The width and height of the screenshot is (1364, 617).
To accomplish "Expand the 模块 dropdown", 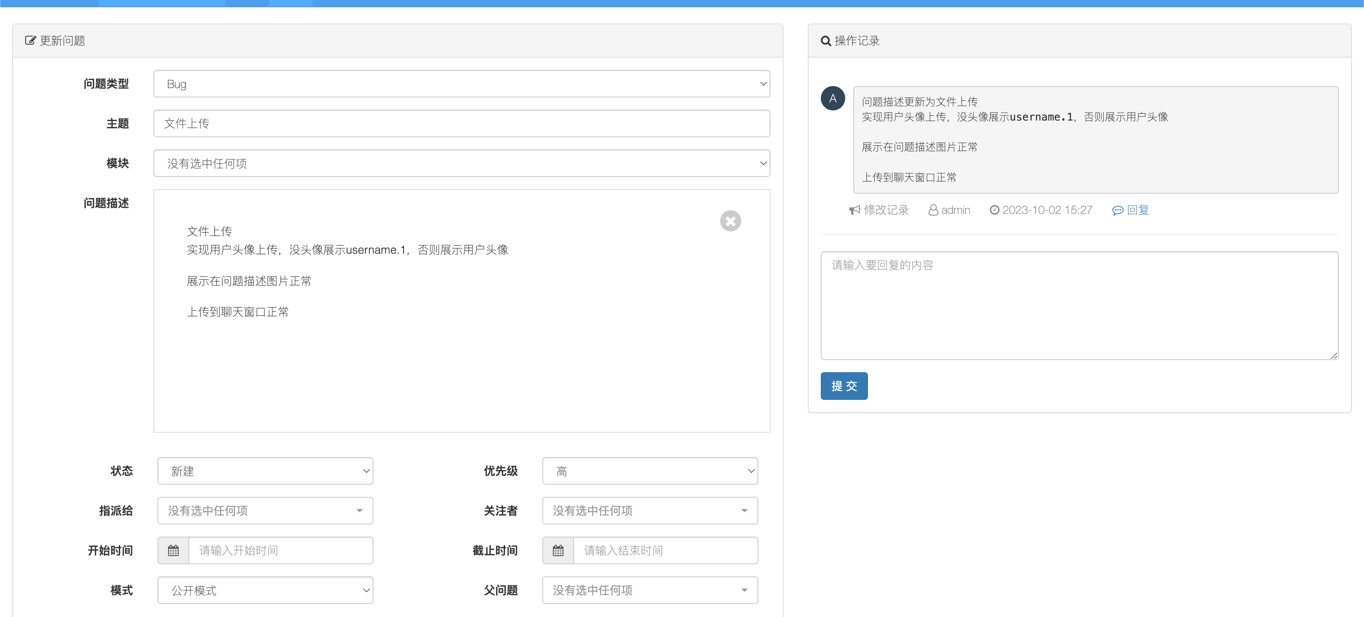I will (461, 163).
